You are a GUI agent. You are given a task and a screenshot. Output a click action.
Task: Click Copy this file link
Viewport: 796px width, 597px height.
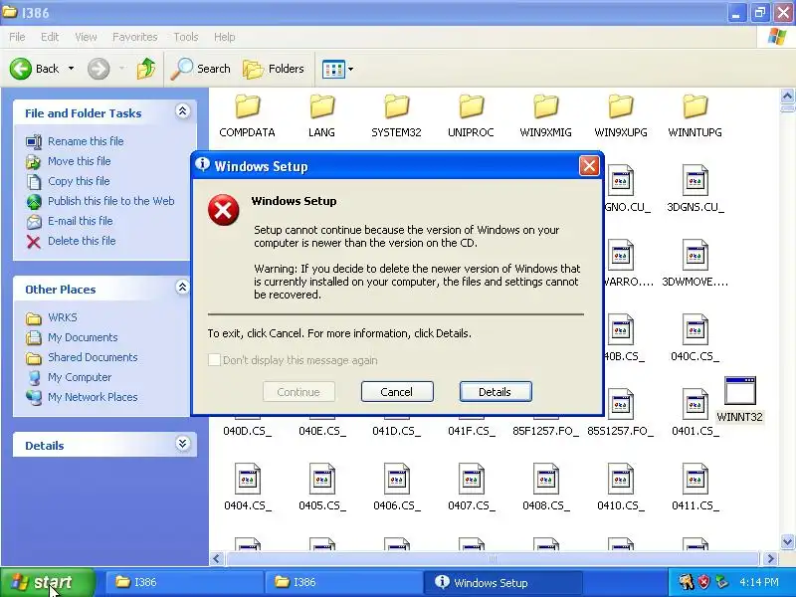click(79, 181)
